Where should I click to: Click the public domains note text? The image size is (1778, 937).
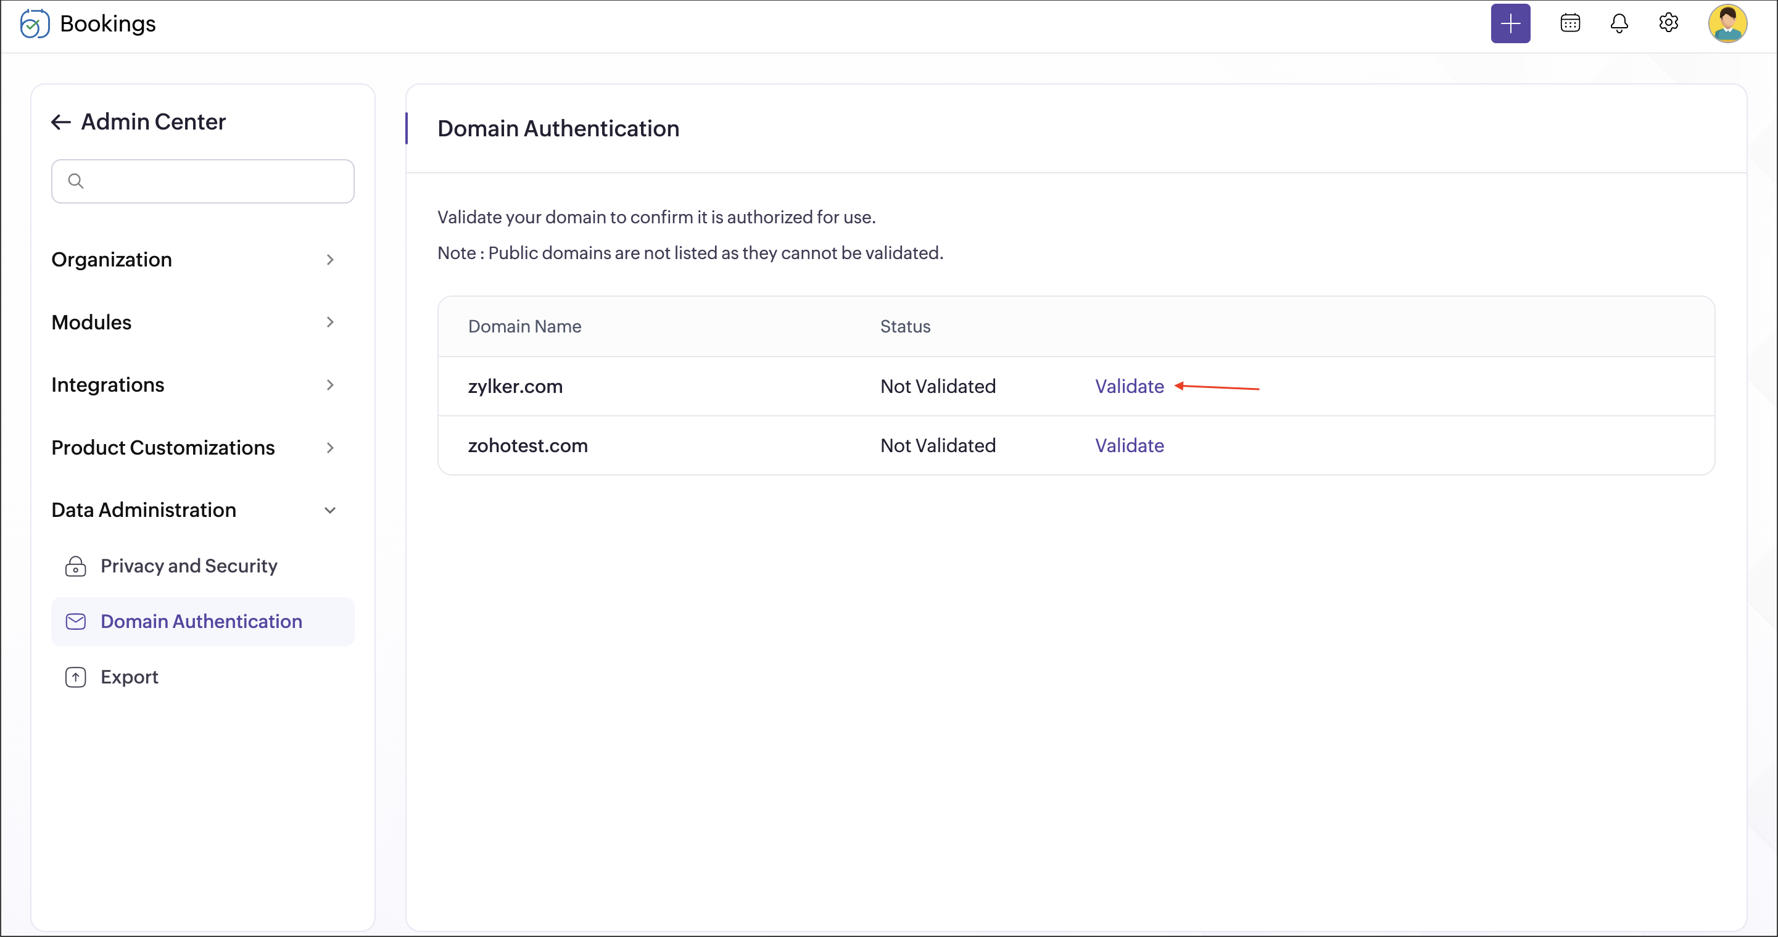(x=690, y=254)
